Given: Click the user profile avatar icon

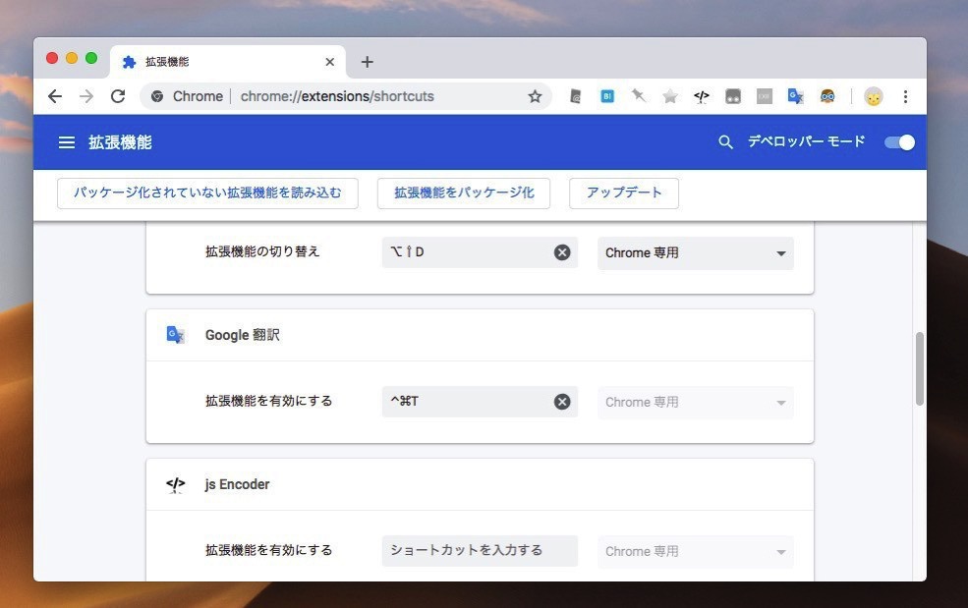Looking at the screenshot, I should click(873, 96).
